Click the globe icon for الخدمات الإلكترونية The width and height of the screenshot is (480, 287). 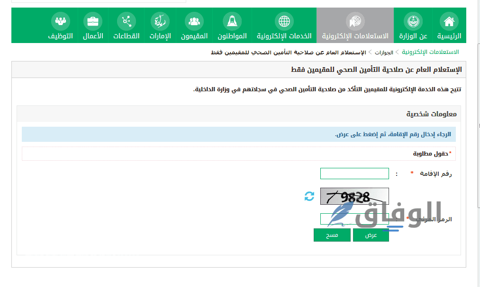(x=284, y=21)
